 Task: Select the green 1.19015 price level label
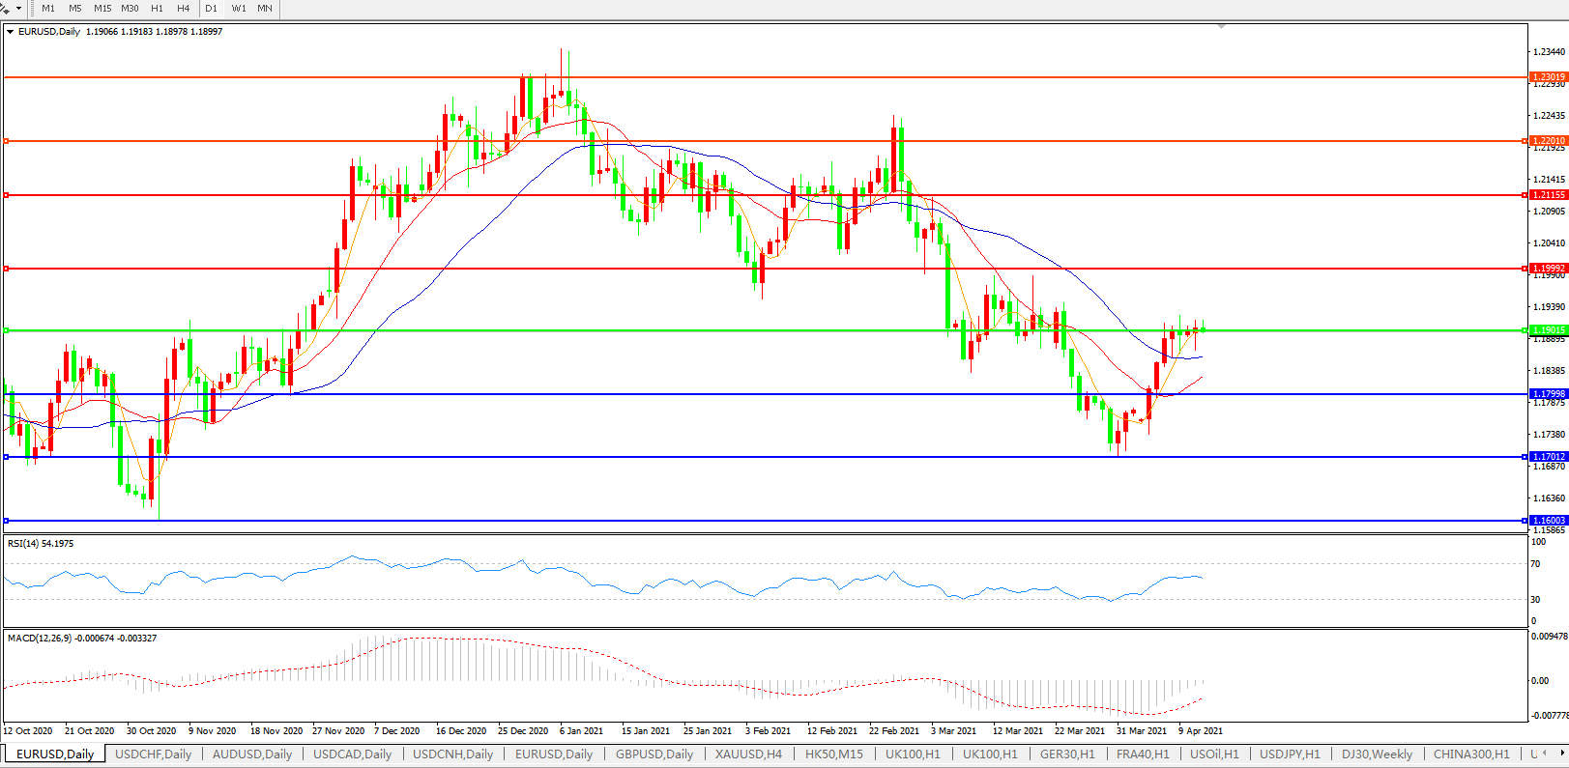1548,330
